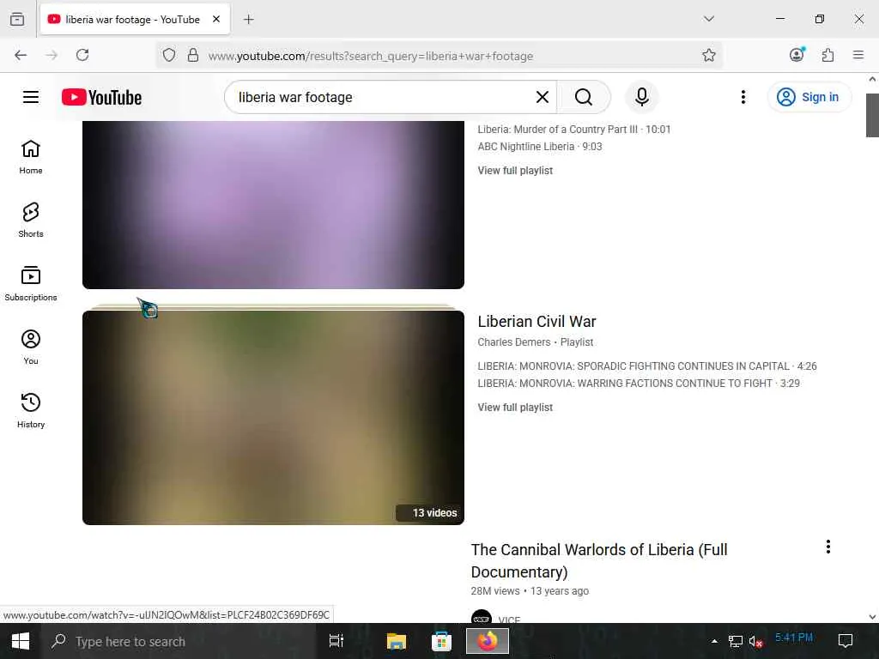Open YouTube settings three-dot menu

click(743, 97)
